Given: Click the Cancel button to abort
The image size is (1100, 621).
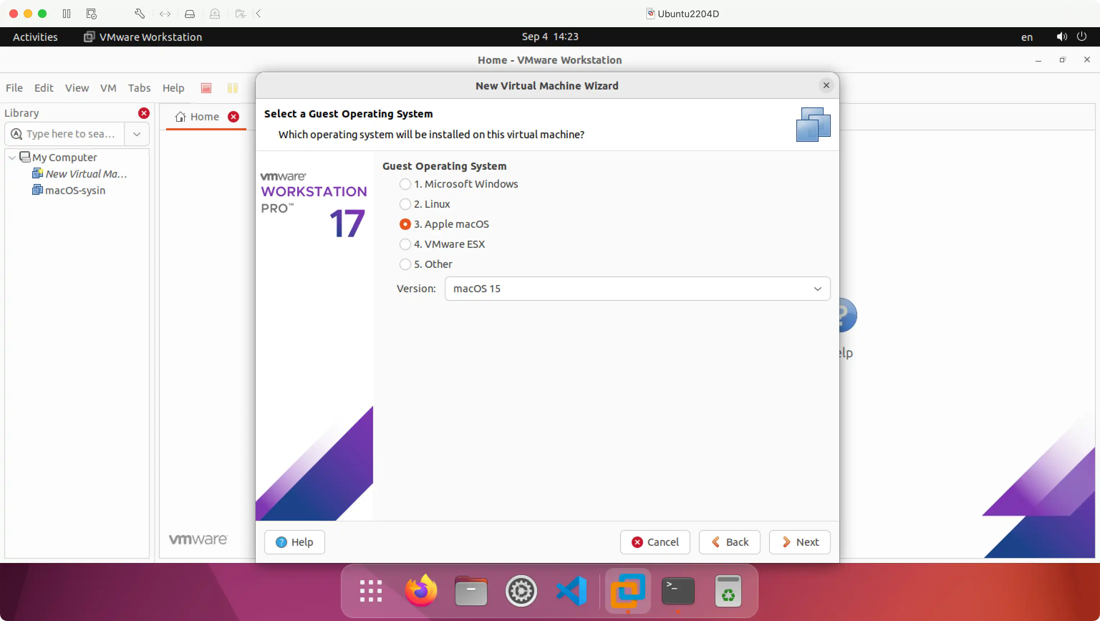Looking at the screenshot, I should [656, 542].
